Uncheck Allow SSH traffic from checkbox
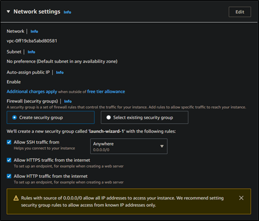The width and height of the screenshot is (259, 221). click(9, 142)
